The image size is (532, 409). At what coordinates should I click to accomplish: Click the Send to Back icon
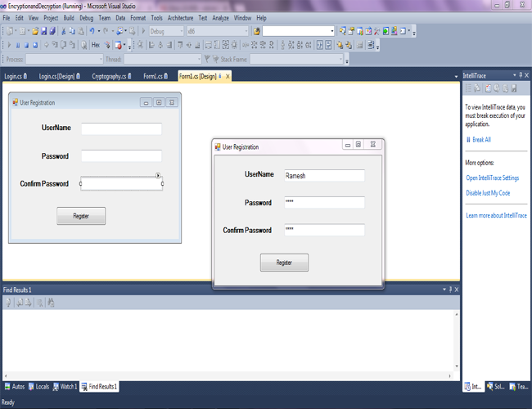[349, 45]
